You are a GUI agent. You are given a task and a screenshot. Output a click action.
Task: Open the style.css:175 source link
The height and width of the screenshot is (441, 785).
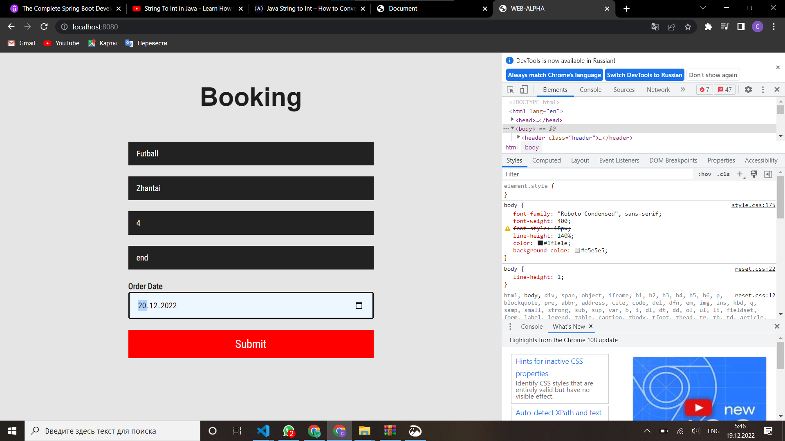click(x=753, y=205)
